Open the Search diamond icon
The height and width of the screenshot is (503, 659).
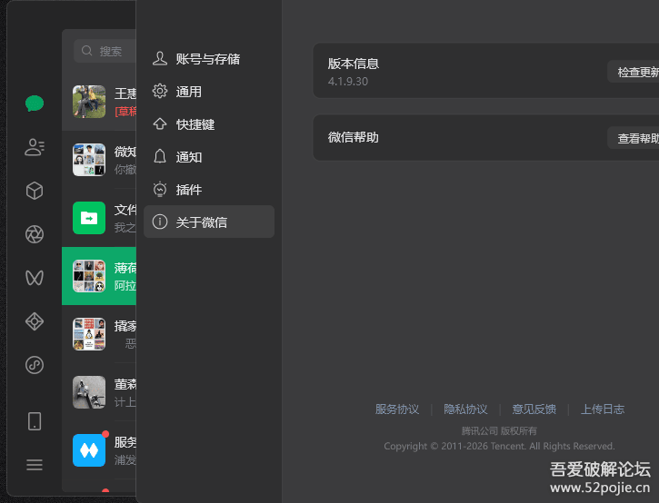point(35,321)
